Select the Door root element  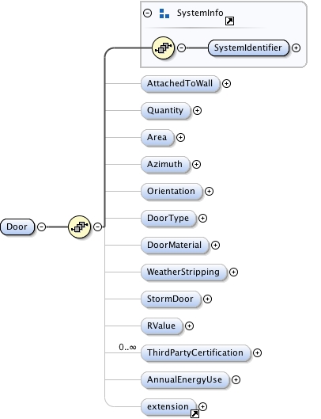17,227
